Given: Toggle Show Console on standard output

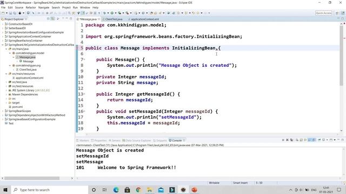Looking at the screenshot, I should tap(310, 140).
